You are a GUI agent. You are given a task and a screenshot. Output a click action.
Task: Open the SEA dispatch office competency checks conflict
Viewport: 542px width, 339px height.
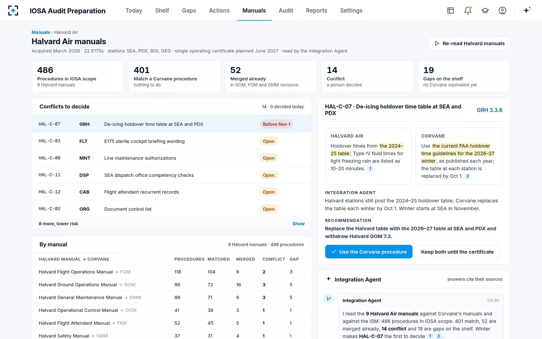(x=172, y=175)
